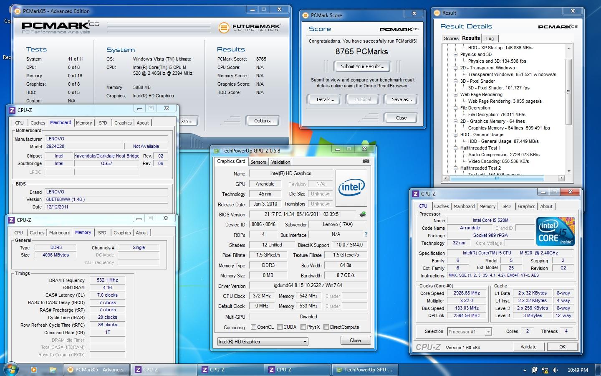Click the volume speaker tray icon

[555, 370]
